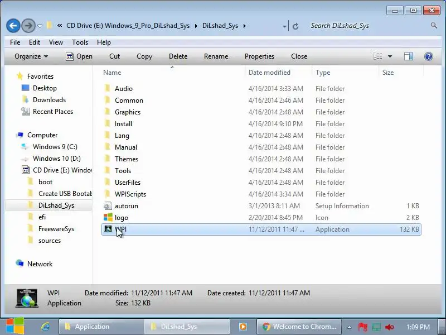Open the Windows 9 (C:) drive
Screen dimensions: 446x335
point(55,147)
